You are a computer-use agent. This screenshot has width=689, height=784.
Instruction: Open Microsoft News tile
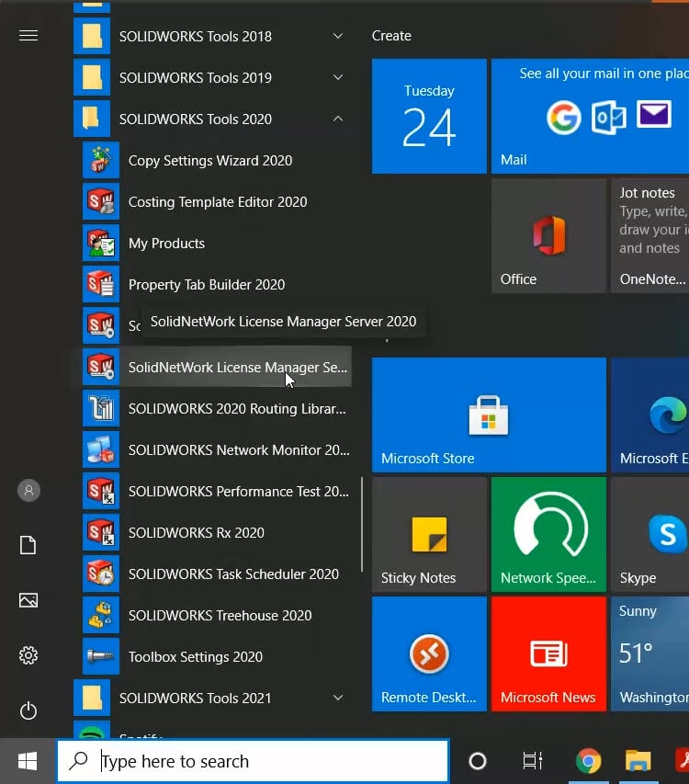pyautogui.click(x=548, y=654)
